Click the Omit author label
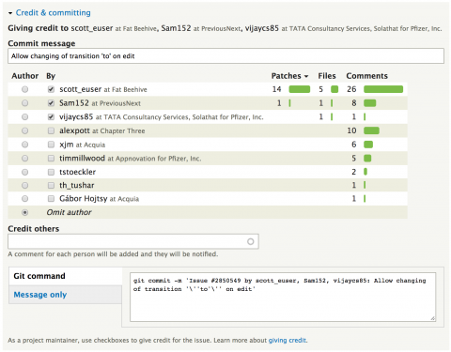 [69, 212]
